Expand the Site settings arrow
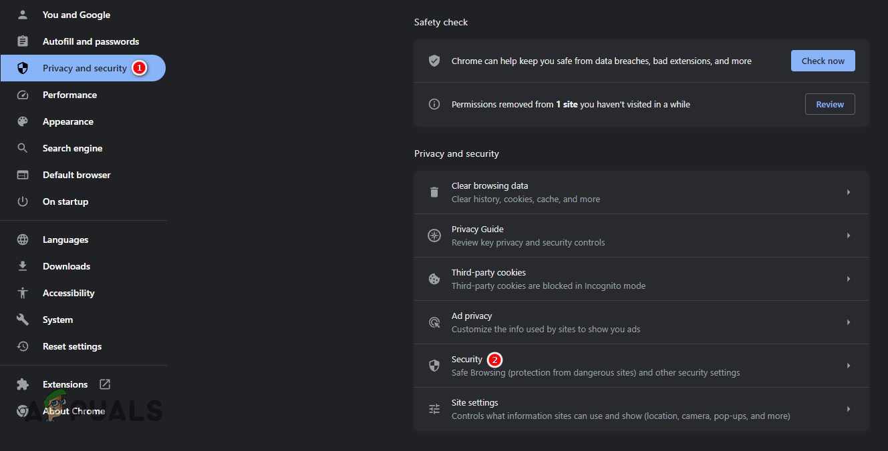 [x=849, y=409]
